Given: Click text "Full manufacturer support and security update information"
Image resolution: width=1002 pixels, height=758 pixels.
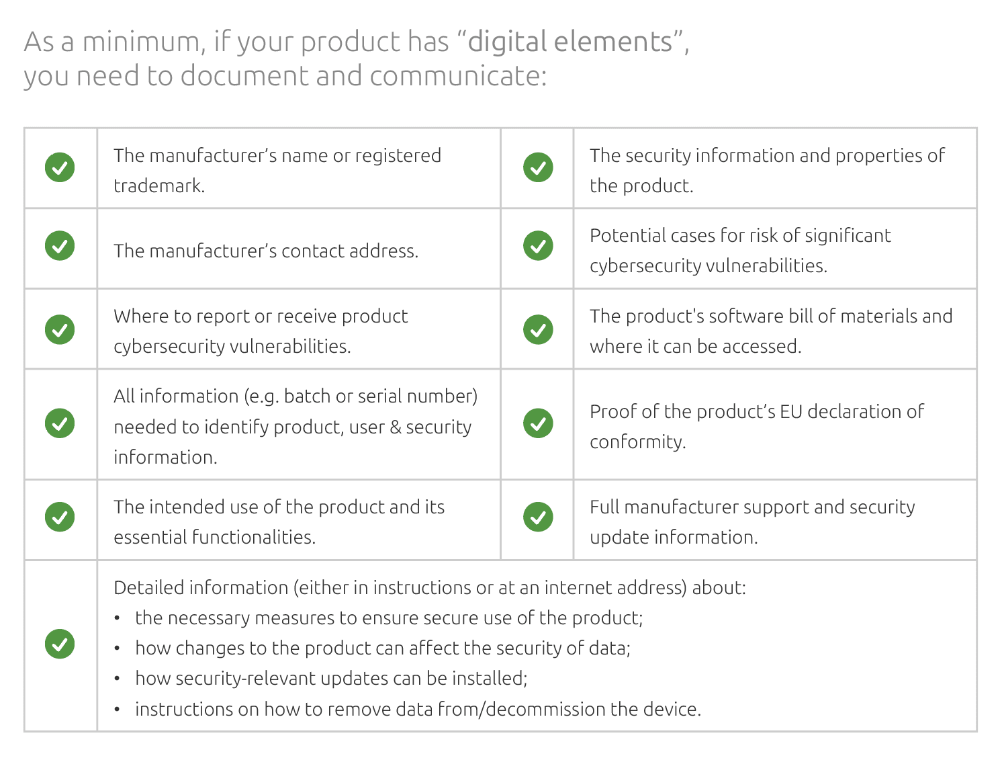Looking at the screenshot, I should (752, 522).
